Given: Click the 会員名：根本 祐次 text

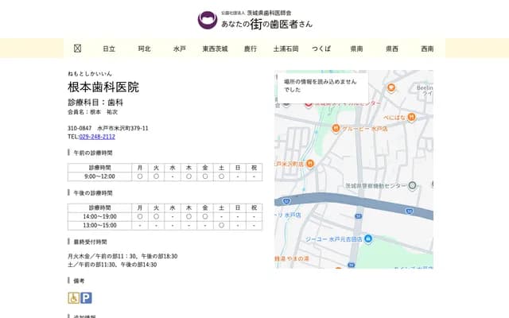Looking at the screenshot, I should (92, 112).
